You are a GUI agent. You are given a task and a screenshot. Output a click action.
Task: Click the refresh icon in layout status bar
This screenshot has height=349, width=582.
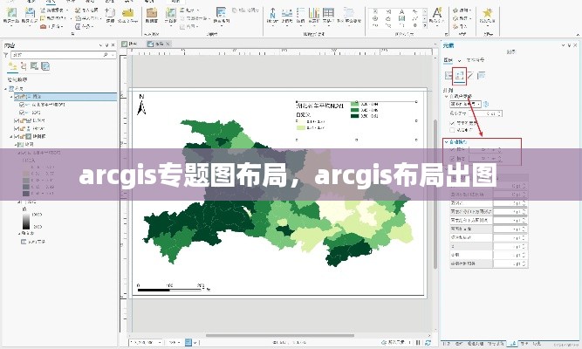(428, 342)
